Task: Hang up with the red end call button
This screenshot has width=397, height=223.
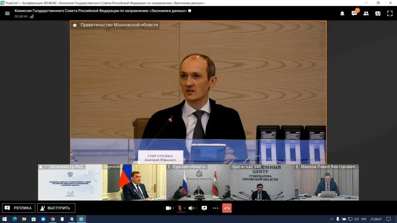Action: (227, 208)
